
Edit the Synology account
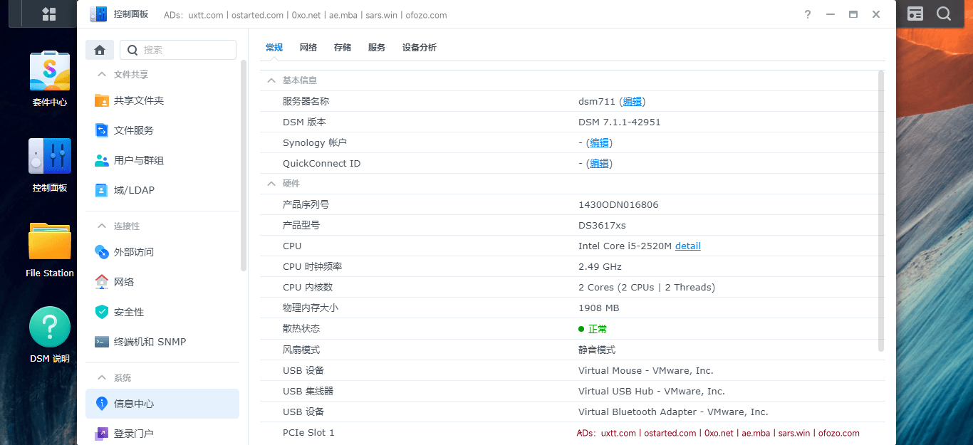599,142
